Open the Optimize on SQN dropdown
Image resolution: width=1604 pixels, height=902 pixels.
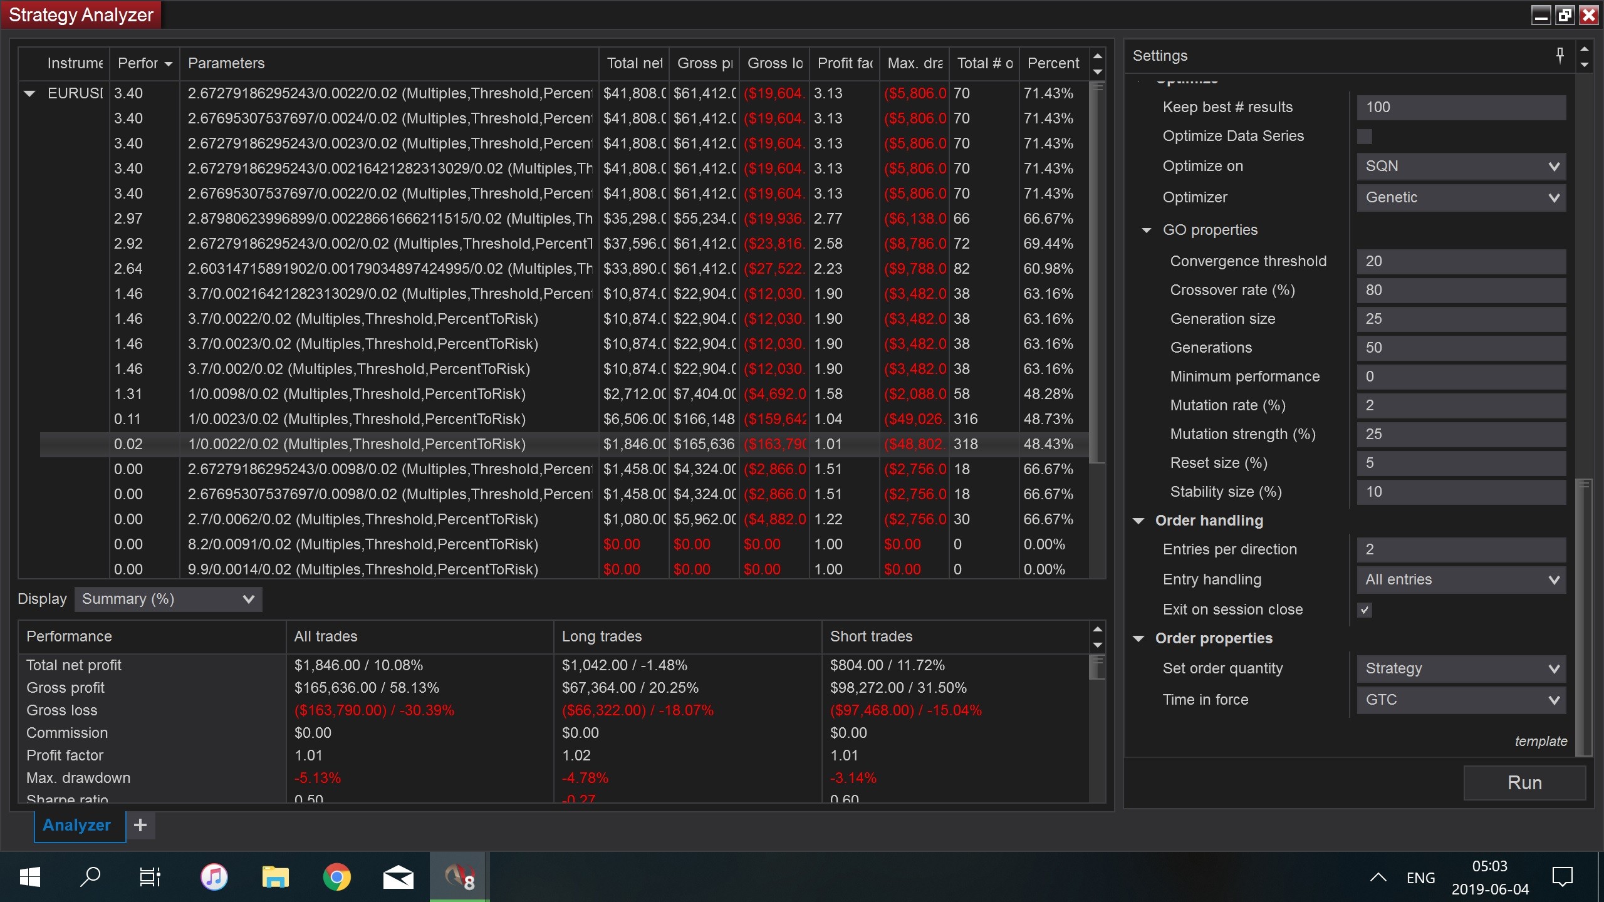(x=1461, y=167)
